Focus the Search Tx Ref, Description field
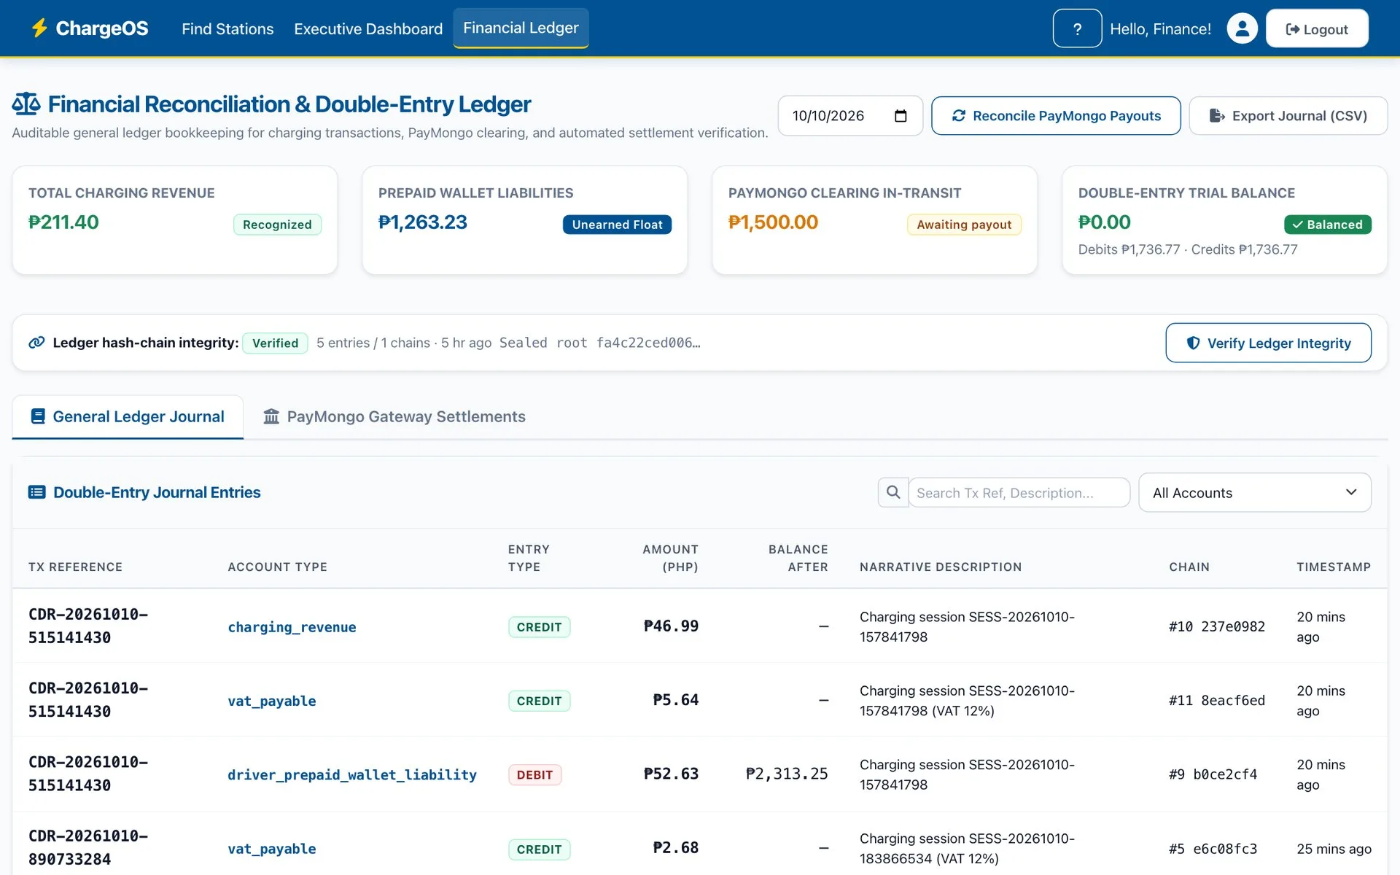The height and width of the screenshot is (875, 1400). click(x=1019, y=492)
